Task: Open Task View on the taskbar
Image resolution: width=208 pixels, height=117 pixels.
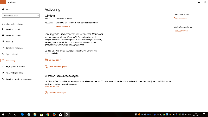Action: click(x=16, y=114)
